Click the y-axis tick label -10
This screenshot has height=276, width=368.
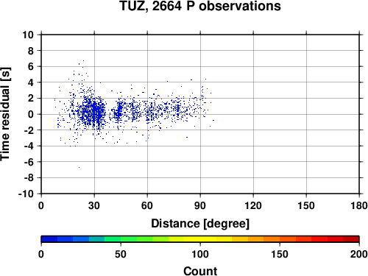(x=26, y=194)
